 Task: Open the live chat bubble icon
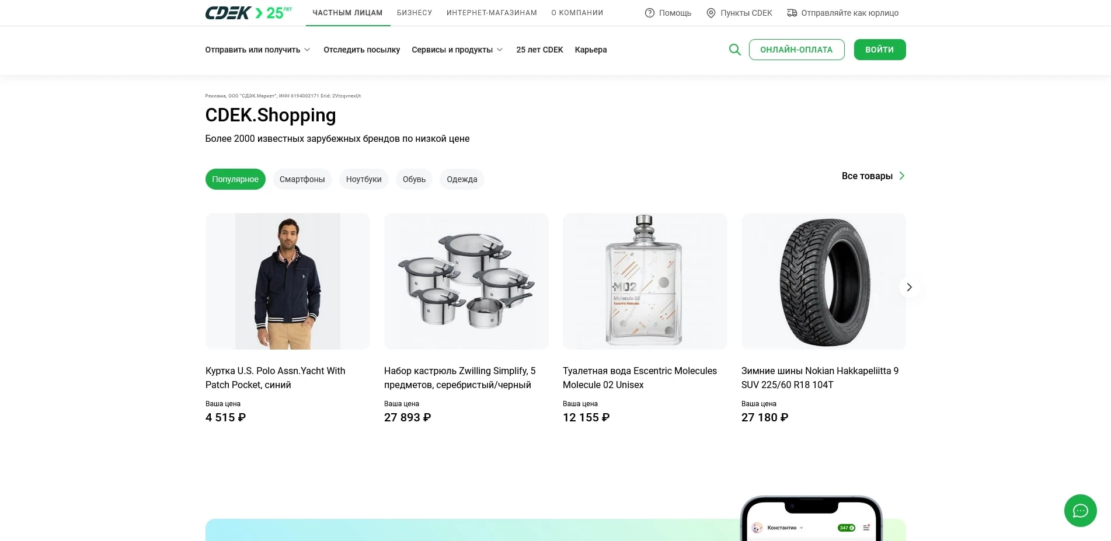coord(1080,511)
